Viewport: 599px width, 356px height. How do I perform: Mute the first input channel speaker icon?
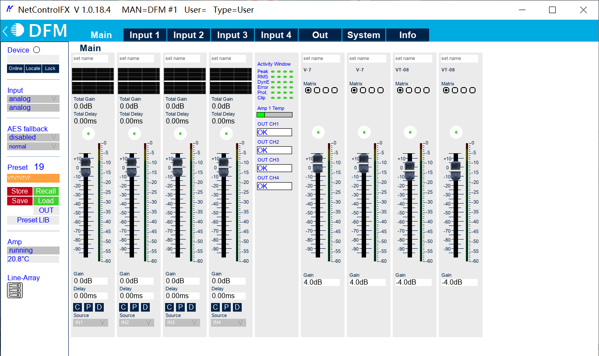pos(88,133)
